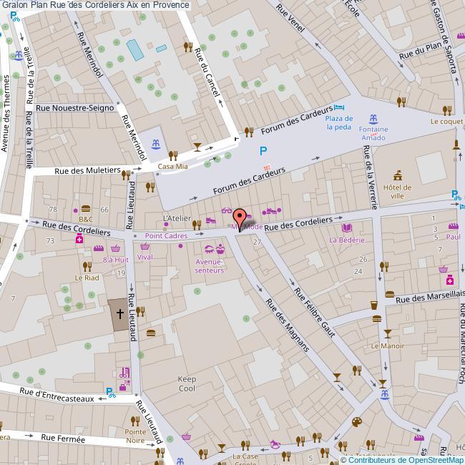Click the Le Riad restaurant icon

click(89, 265)
